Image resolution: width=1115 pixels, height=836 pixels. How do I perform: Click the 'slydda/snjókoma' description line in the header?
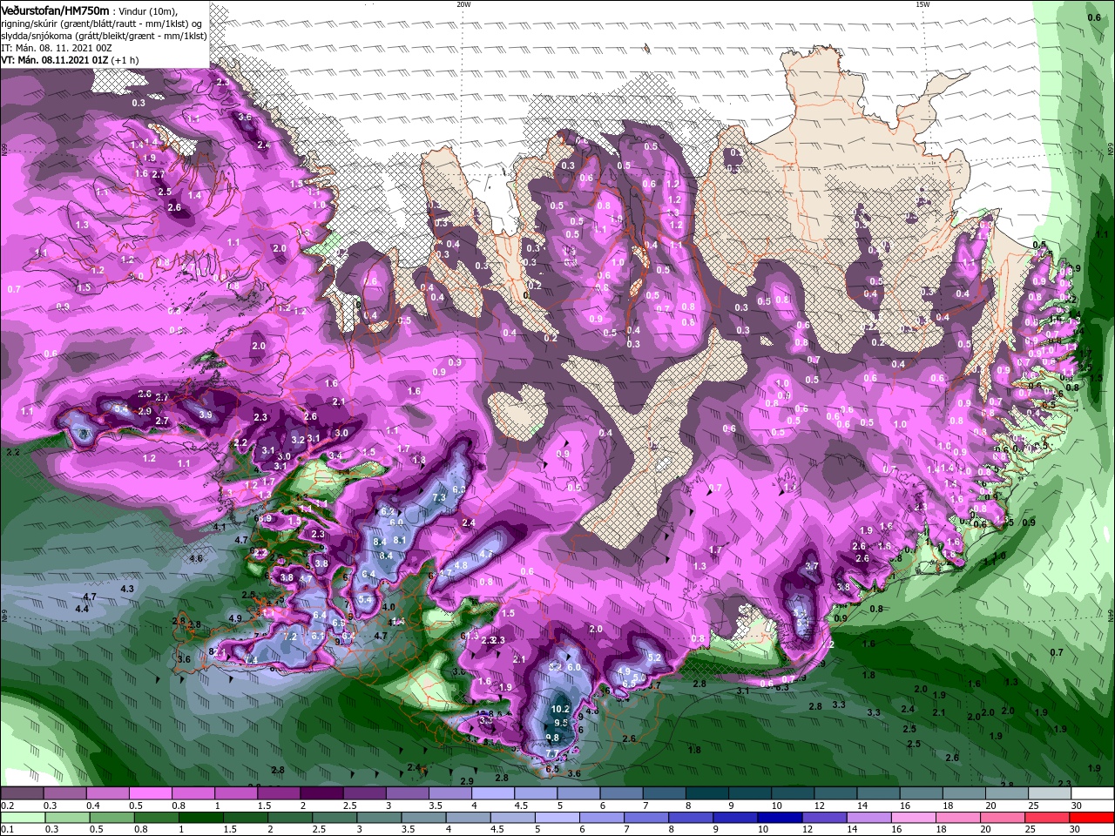(103, 35)
